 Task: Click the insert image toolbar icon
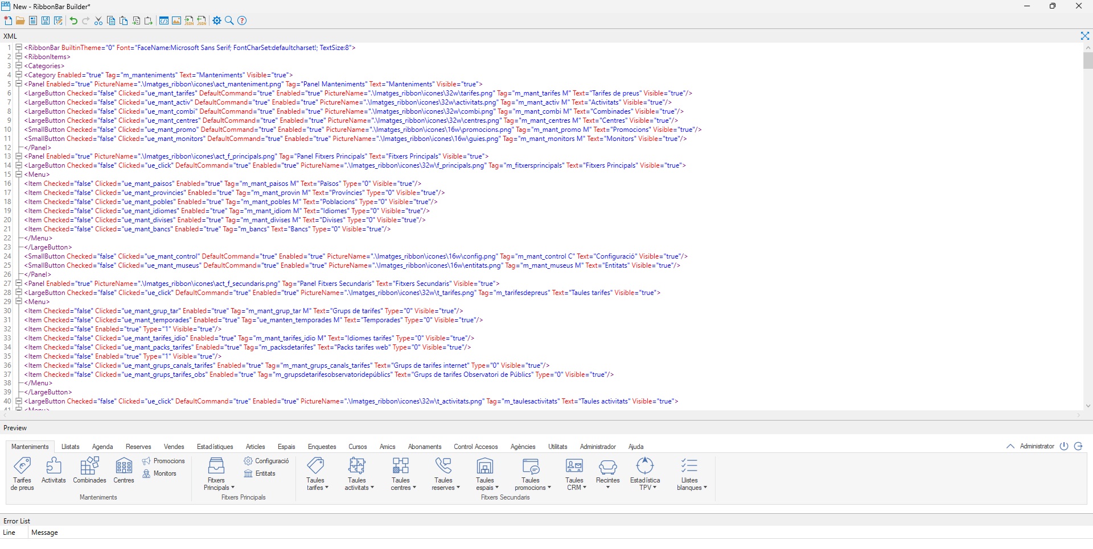[176, 20]
